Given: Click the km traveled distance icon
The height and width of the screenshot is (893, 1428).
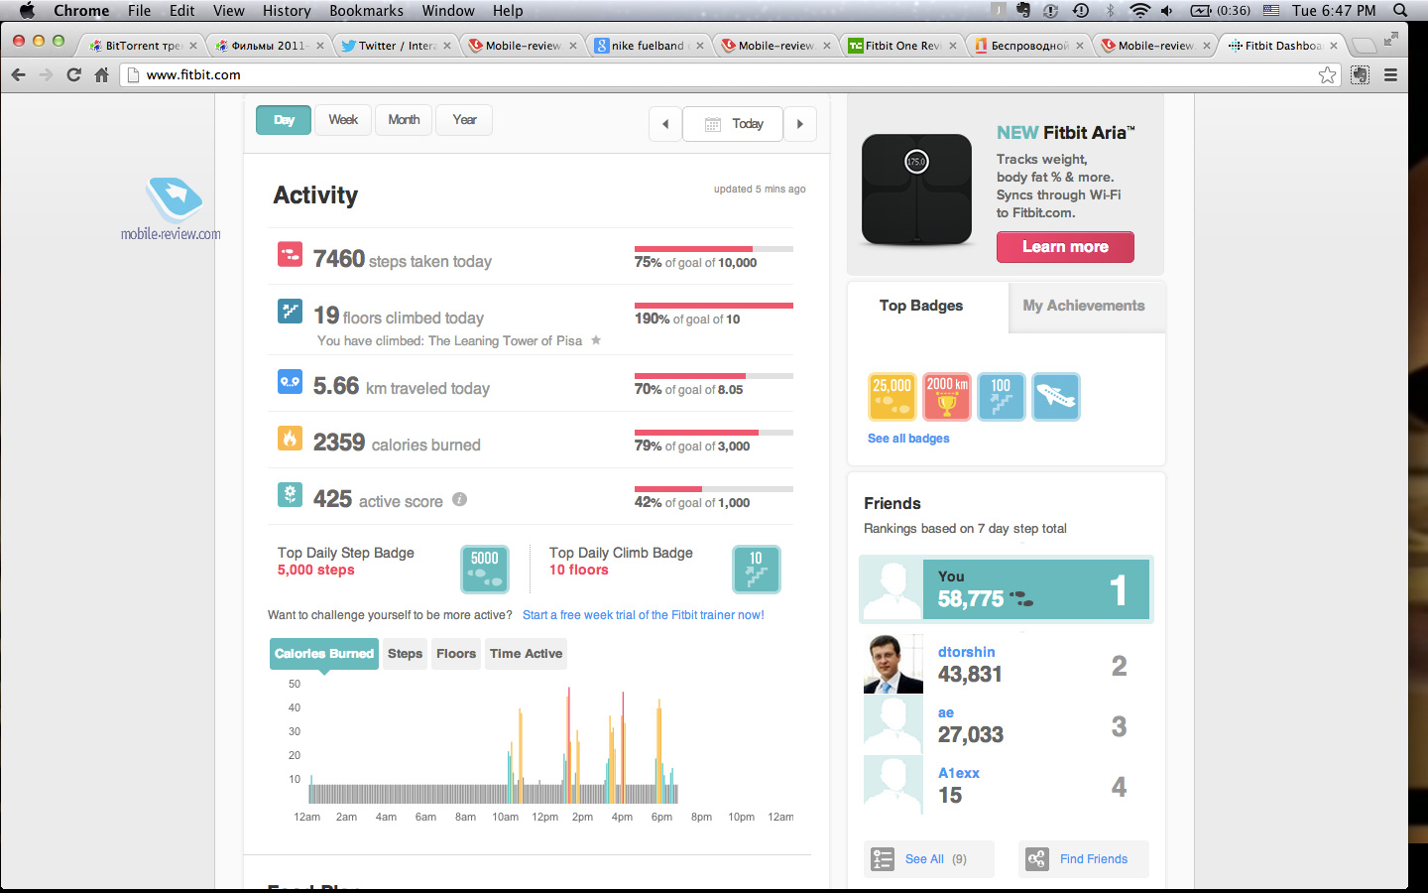Looking at the screenshot, I should [290, 382].
